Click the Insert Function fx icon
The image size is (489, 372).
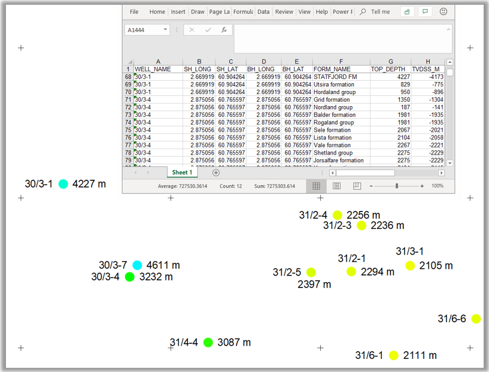click(x=224, y=30)
